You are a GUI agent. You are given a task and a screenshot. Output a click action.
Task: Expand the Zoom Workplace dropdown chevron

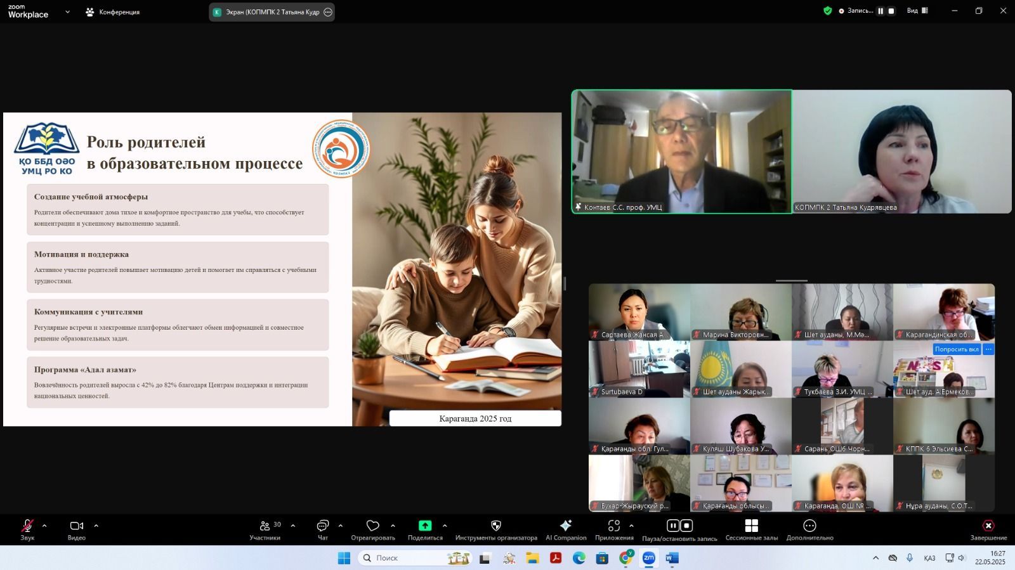pos(67,11)
